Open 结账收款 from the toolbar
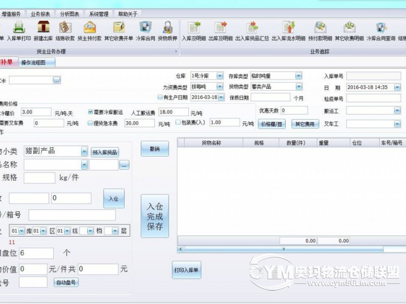 (x=65, y=31)
